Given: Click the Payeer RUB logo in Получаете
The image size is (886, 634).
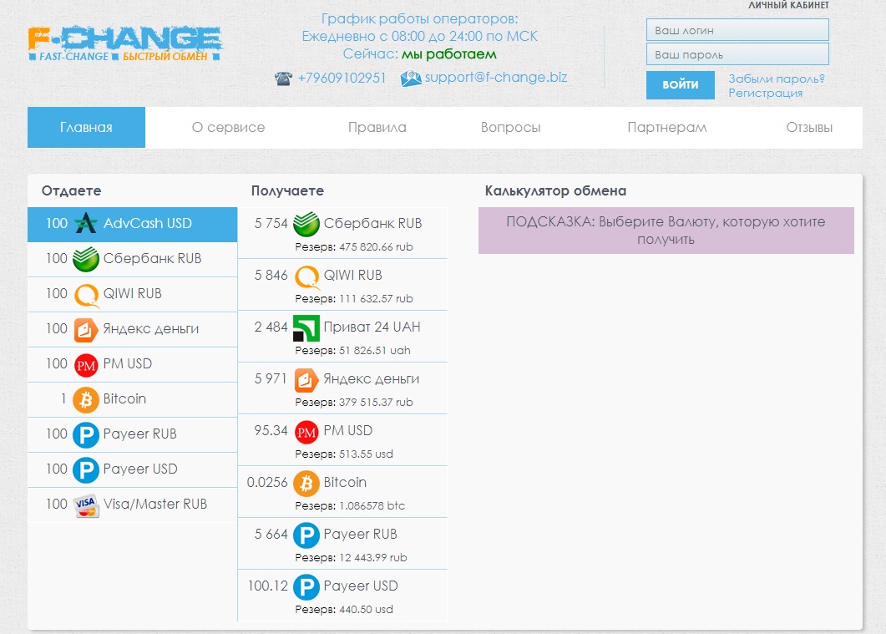Looking at the screenshot, I should pyautogui.click(x=306, y=535).
